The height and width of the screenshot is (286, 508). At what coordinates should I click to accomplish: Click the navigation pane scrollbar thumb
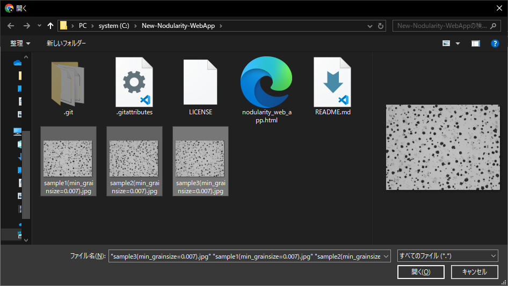pos(26,175)
